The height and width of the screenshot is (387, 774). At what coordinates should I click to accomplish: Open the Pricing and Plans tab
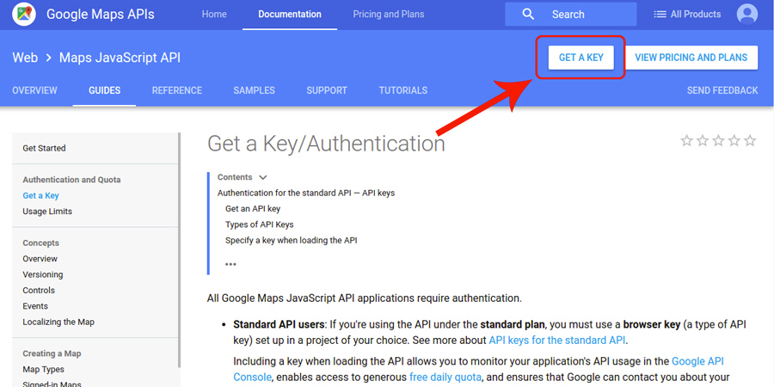(x=389, y=15)
